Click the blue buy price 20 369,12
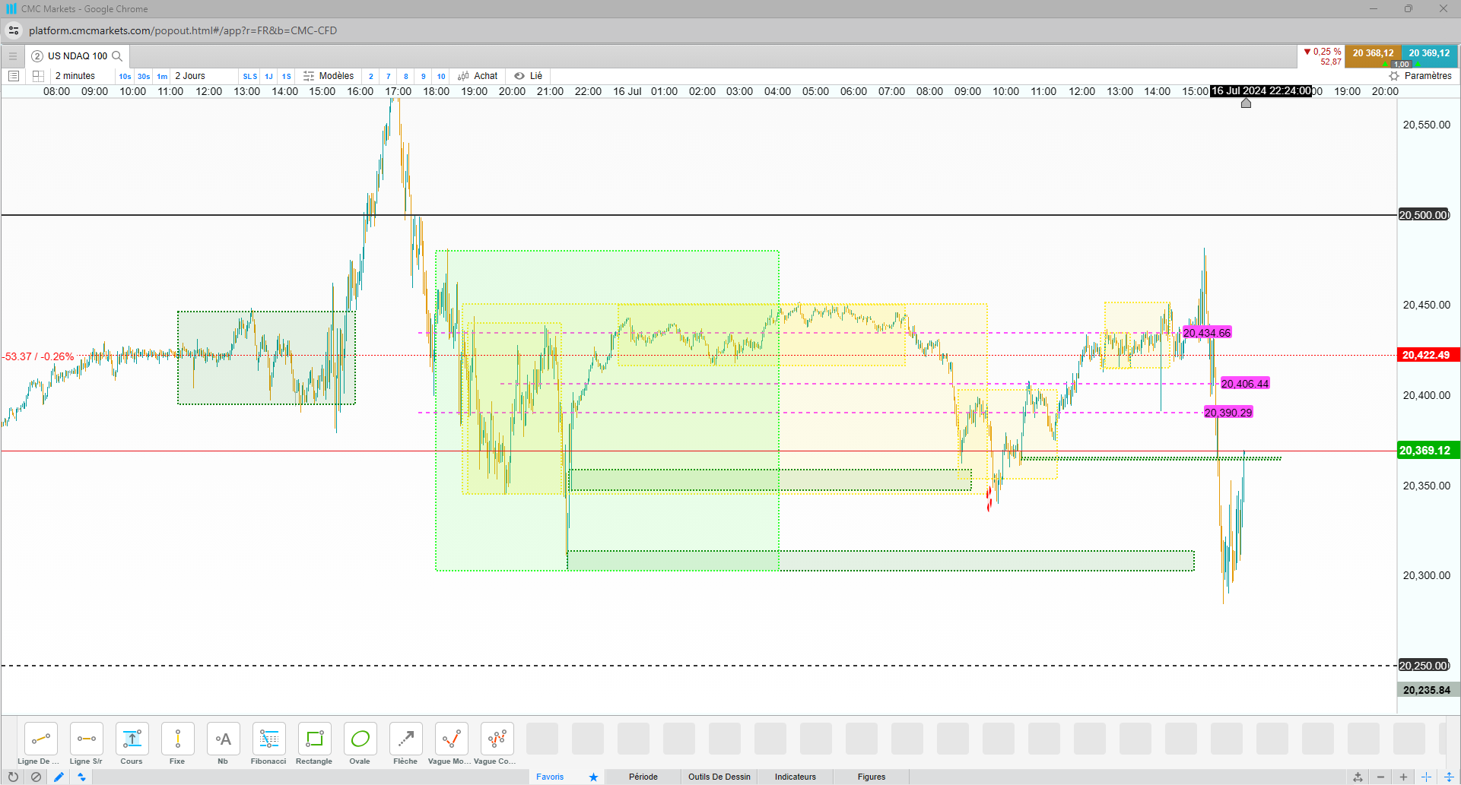The width and height of the screenshot is (1461, 785). pyautogui.click(x=1429, y=53)
